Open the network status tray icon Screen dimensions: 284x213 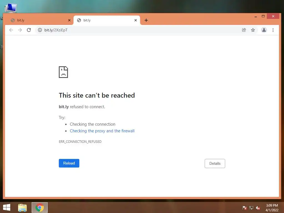point(251,208)
